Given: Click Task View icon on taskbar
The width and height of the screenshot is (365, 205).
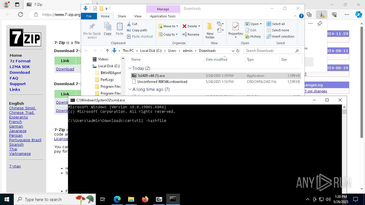Looking at the screenshot, I should coord(103,199).
